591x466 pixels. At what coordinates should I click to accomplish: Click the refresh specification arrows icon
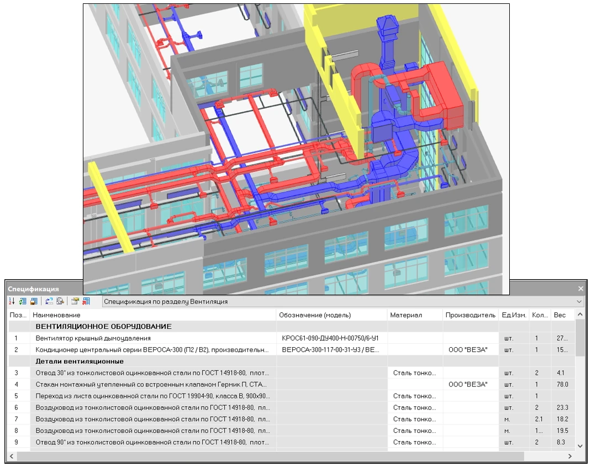point(49,301)
